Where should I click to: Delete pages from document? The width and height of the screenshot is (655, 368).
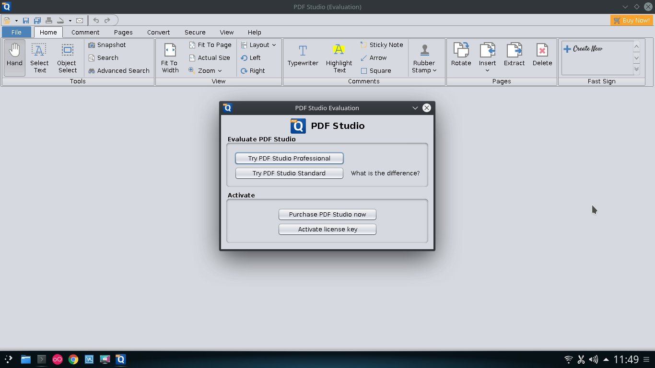point(542,55)
